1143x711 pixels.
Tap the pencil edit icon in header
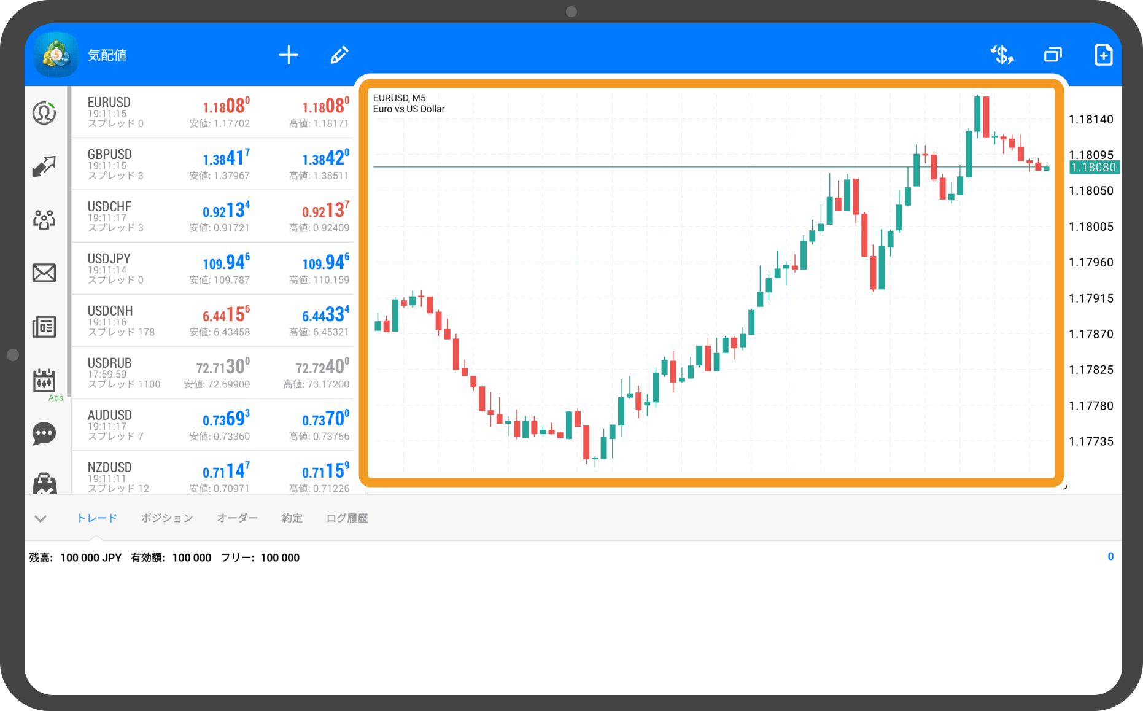[x=339, y=55]
